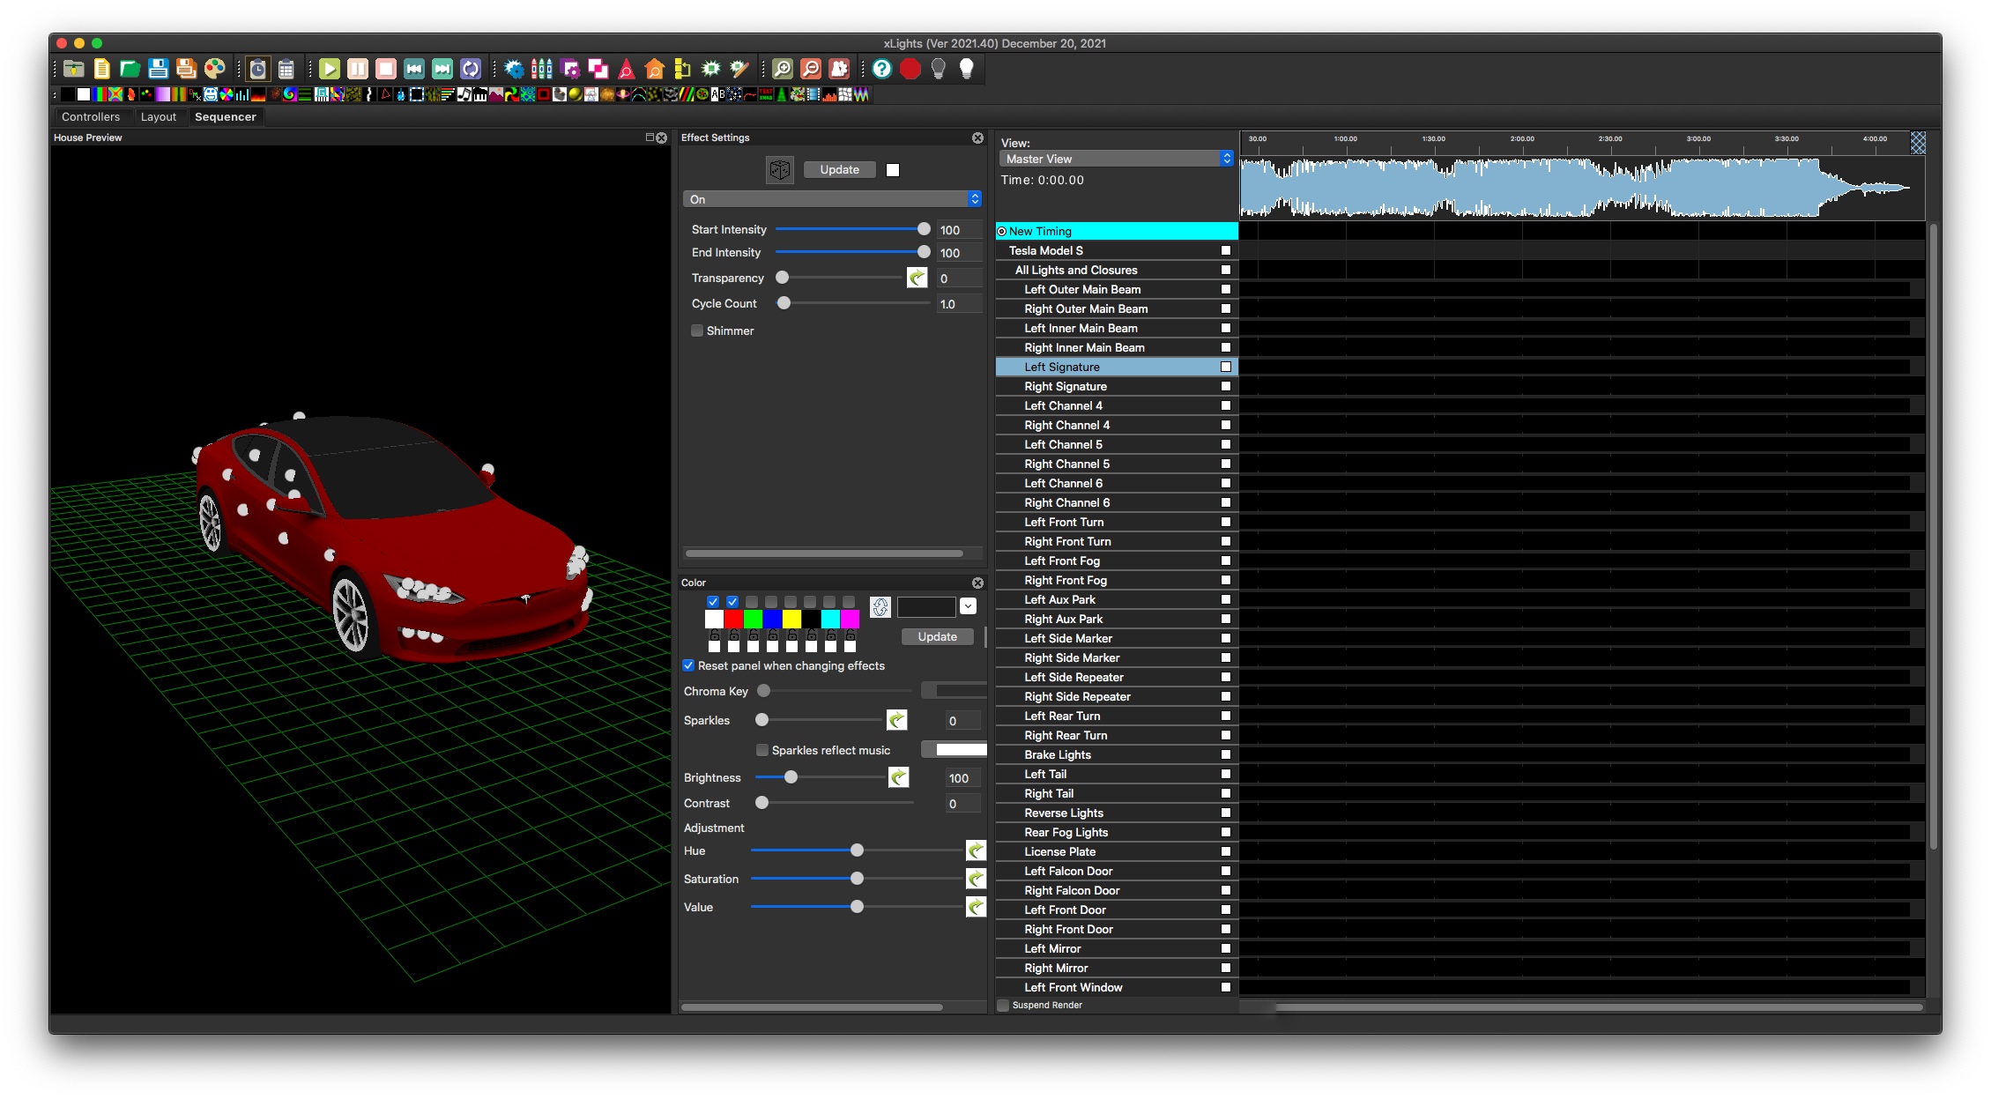Open house preview with the orange house icon
Image resolution: width=1991 pixels, height=1099 pixels.
click(x=655, y=69)
